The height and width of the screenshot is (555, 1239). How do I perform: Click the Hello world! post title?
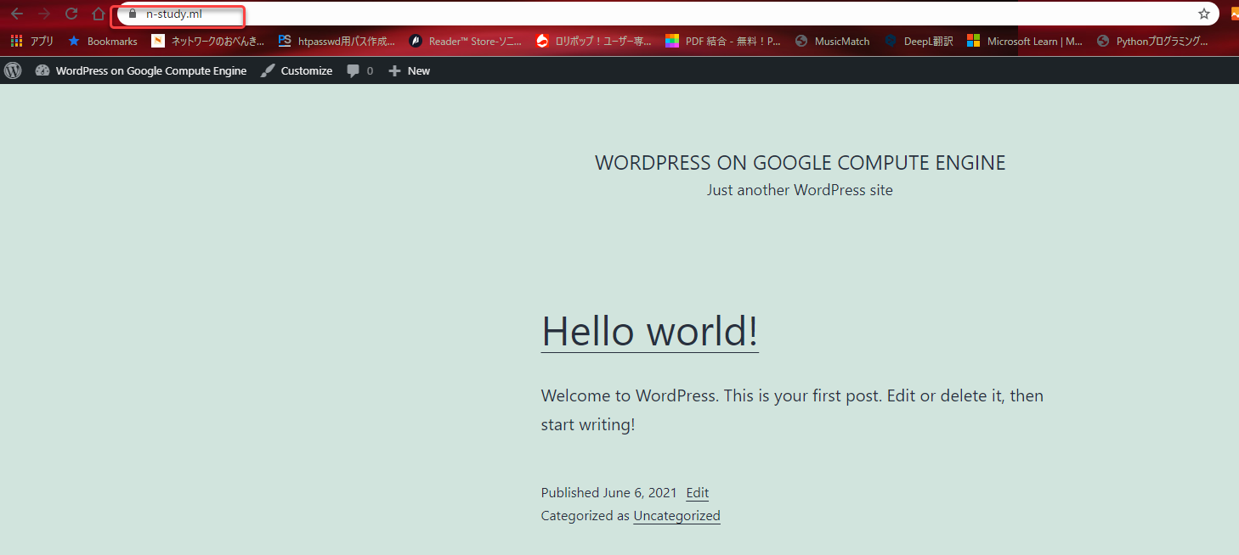649,330
